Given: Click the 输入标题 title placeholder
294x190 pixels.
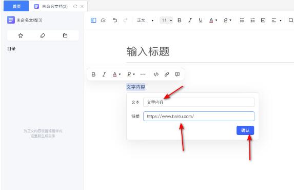Looking at the screenshot, I should click(x=148, y=51).
